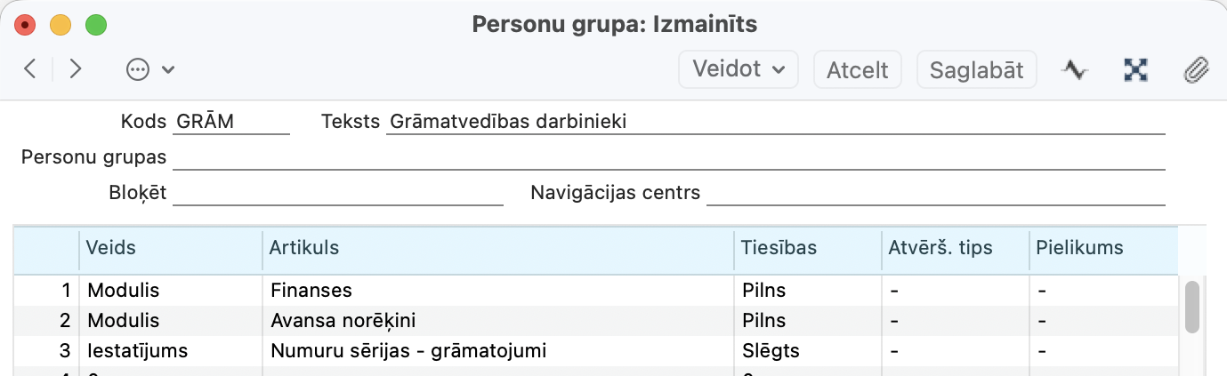The image size is (1227, 376).
Task: Go to next record with forward arrow
Action: coord(76,69)
